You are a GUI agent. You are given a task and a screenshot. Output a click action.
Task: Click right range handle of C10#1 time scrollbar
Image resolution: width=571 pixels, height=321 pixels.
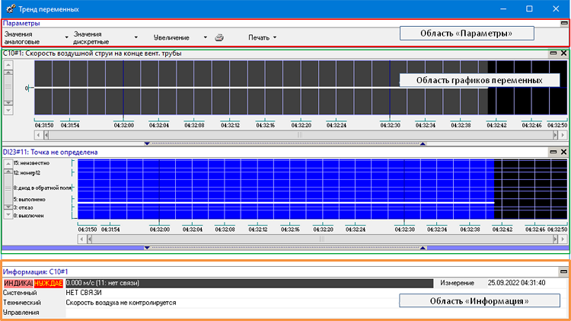pyautogui.click(x=555, y=135)
